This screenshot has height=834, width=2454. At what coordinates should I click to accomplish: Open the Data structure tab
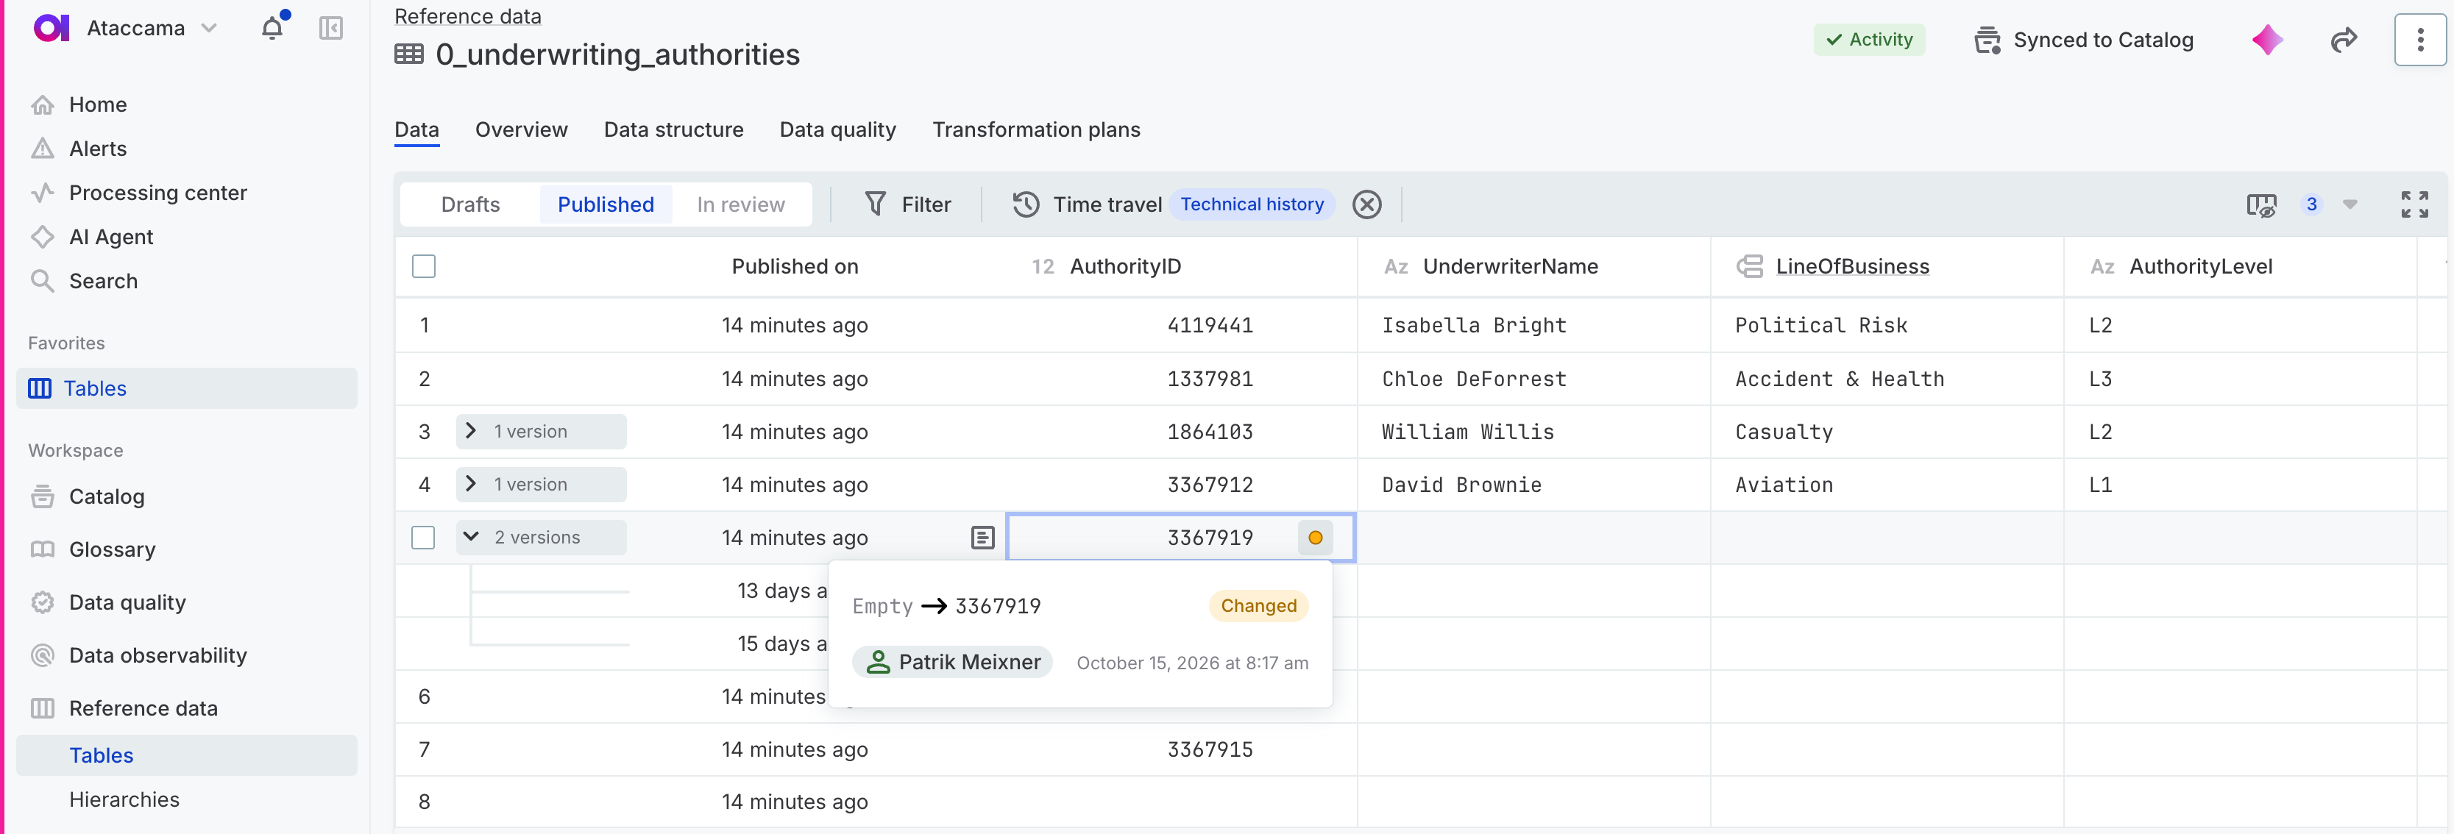point(673,129)
